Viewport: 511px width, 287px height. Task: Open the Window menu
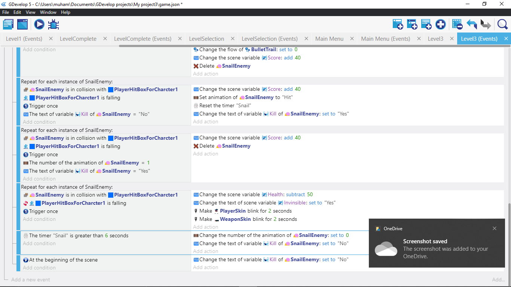tap(48, 12)
